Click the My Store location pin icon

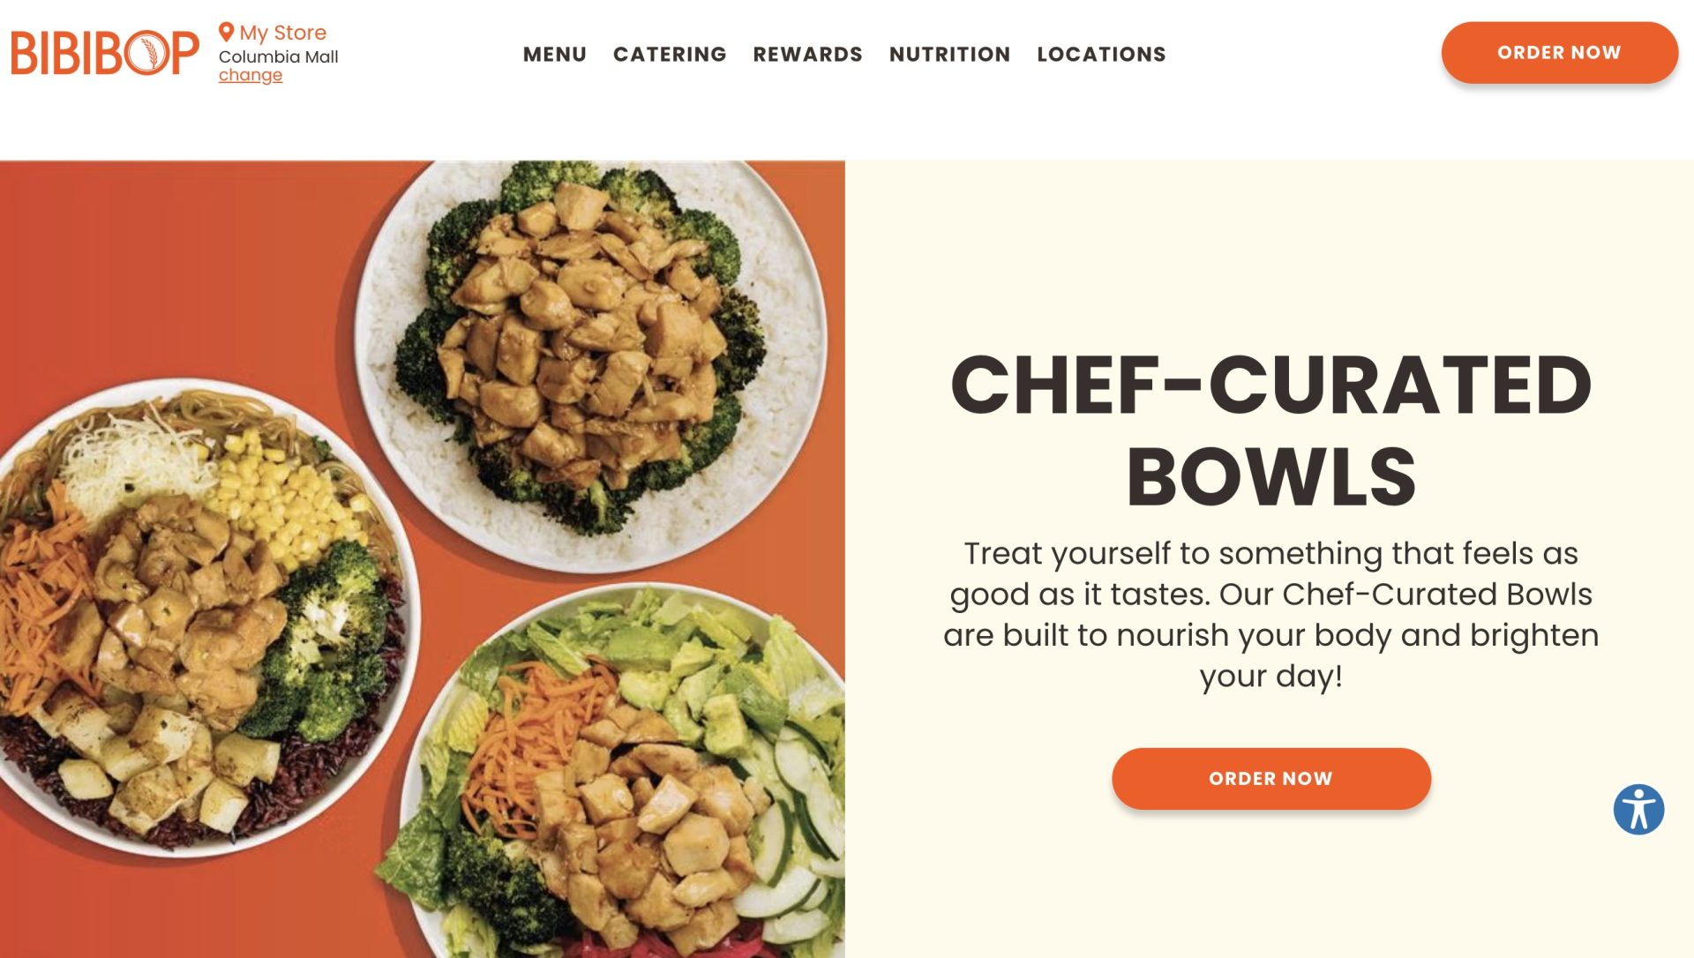click(226, 33)
